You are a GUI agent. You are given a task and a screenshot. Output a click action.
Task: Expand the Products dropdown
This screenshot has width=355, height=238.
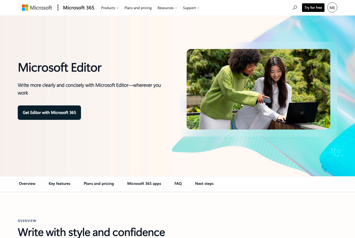coord(110,8)
